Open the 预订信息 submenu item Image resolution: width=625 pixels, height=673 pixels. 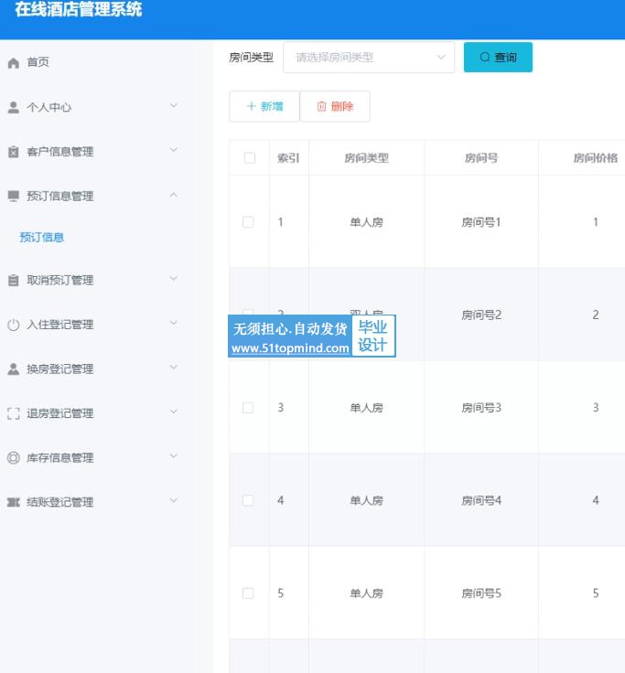(42, 238)
